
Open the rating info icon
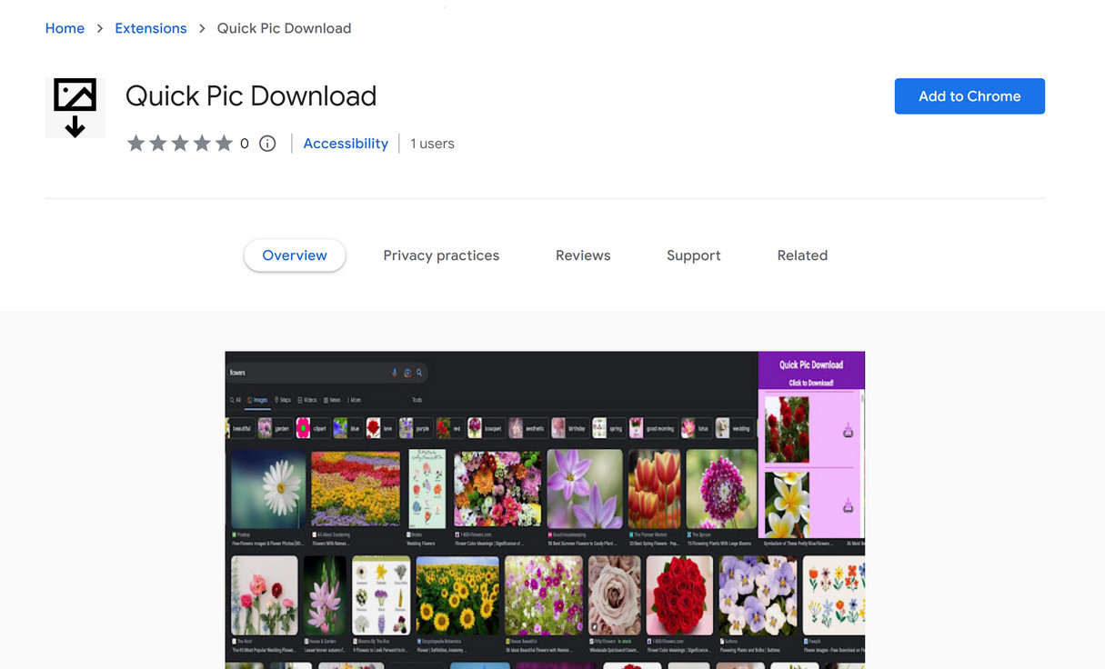coord(267,144)
